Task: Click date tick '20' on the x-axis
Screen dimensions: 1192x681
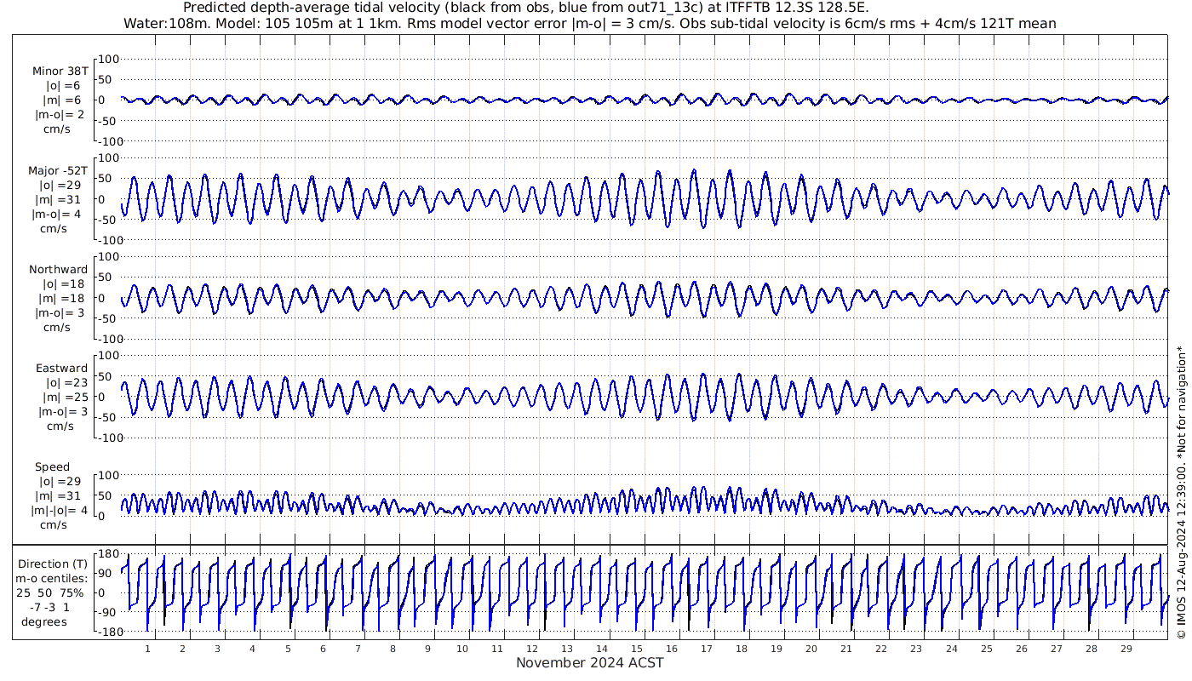Action: pyautogui.click(x=811, y=649)
